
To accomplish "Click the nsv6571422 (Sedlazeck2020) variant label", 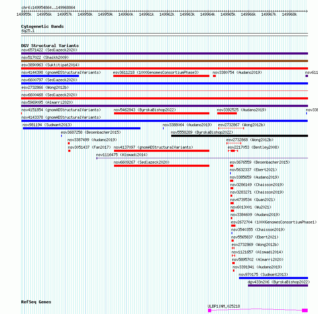I will tap(49, 50).
